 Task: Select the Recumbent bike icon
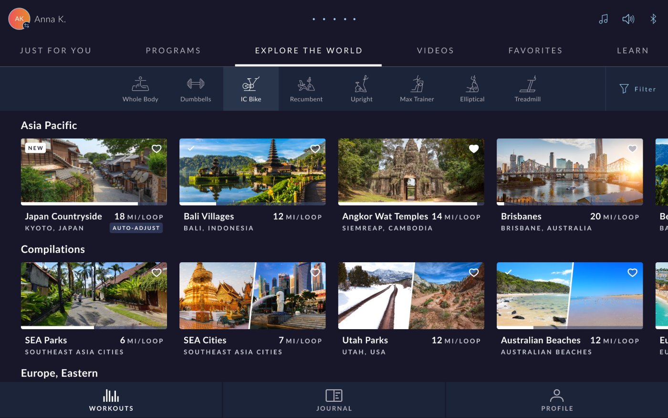coord(306,84)
